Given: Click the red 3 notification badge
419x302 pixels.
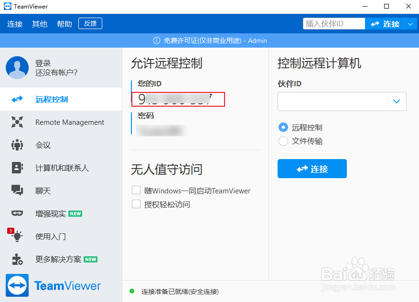Looking at the screenshot, I should click(11, 231).
